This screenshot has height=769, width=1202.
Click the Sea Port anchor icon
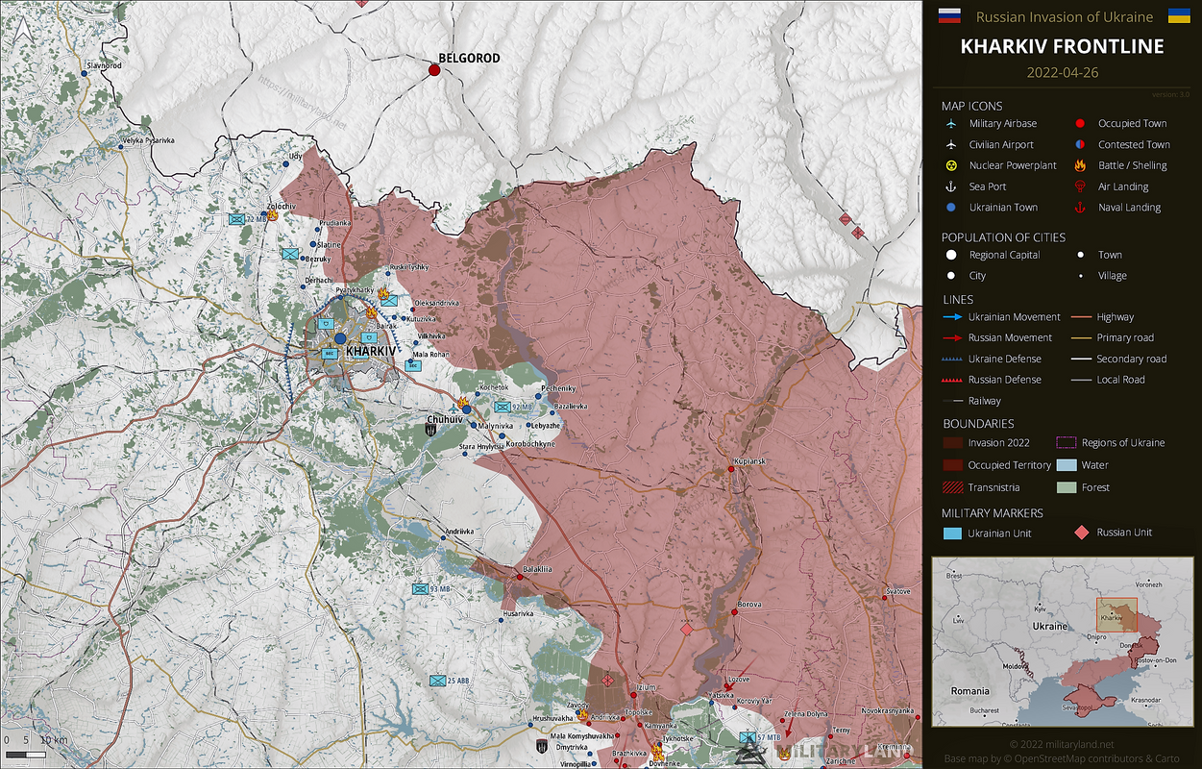tap(951, 186)
